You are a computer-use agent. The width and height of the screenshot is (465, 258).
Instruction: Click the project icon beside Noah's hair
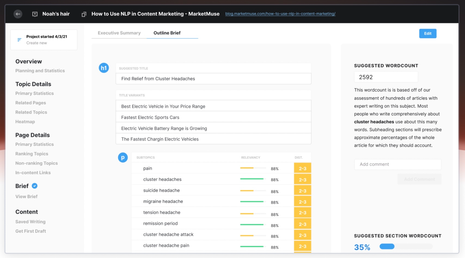(x=35, y=14)
